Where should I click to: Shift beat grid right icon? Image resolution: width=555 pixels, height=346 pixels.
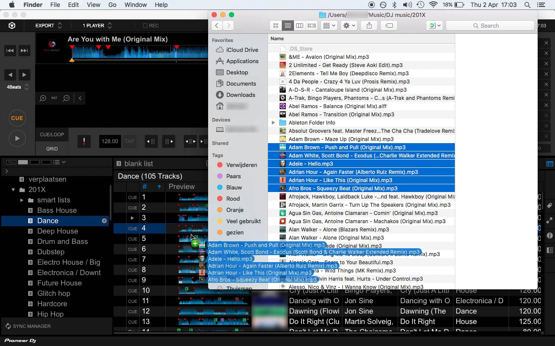pyautogui.click(x=168, y=141)
